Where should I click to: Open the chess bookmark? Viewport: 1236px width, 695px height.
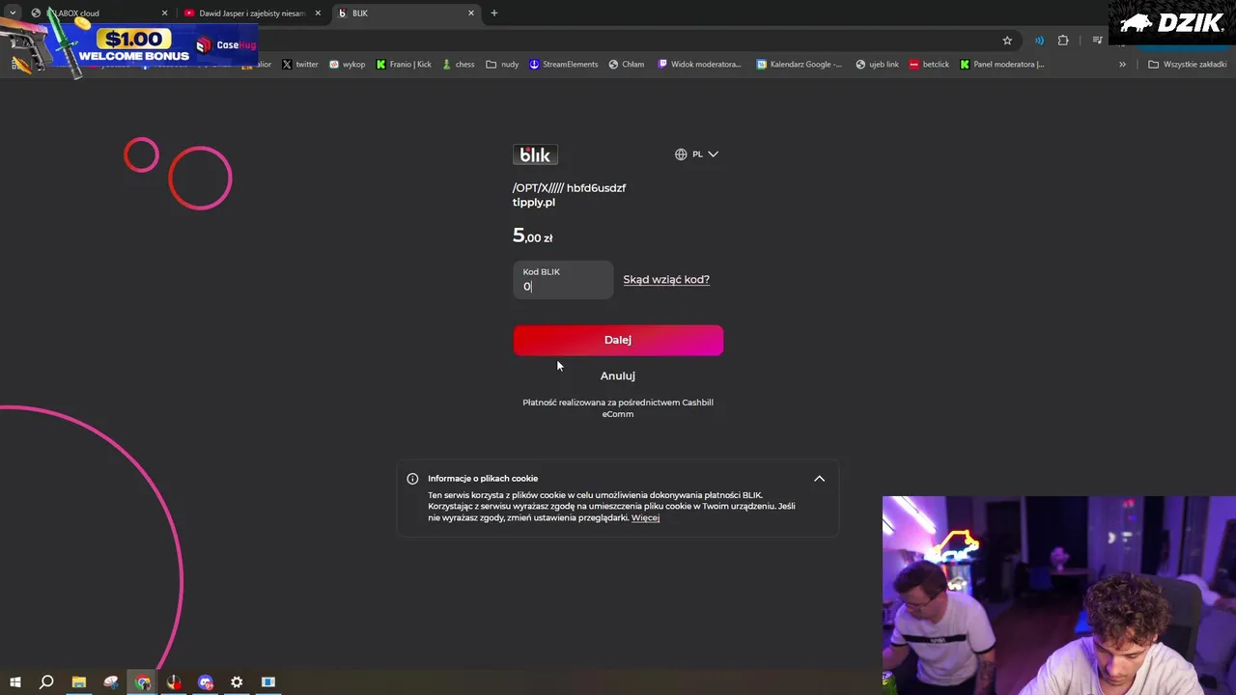[x=459, y=65]
